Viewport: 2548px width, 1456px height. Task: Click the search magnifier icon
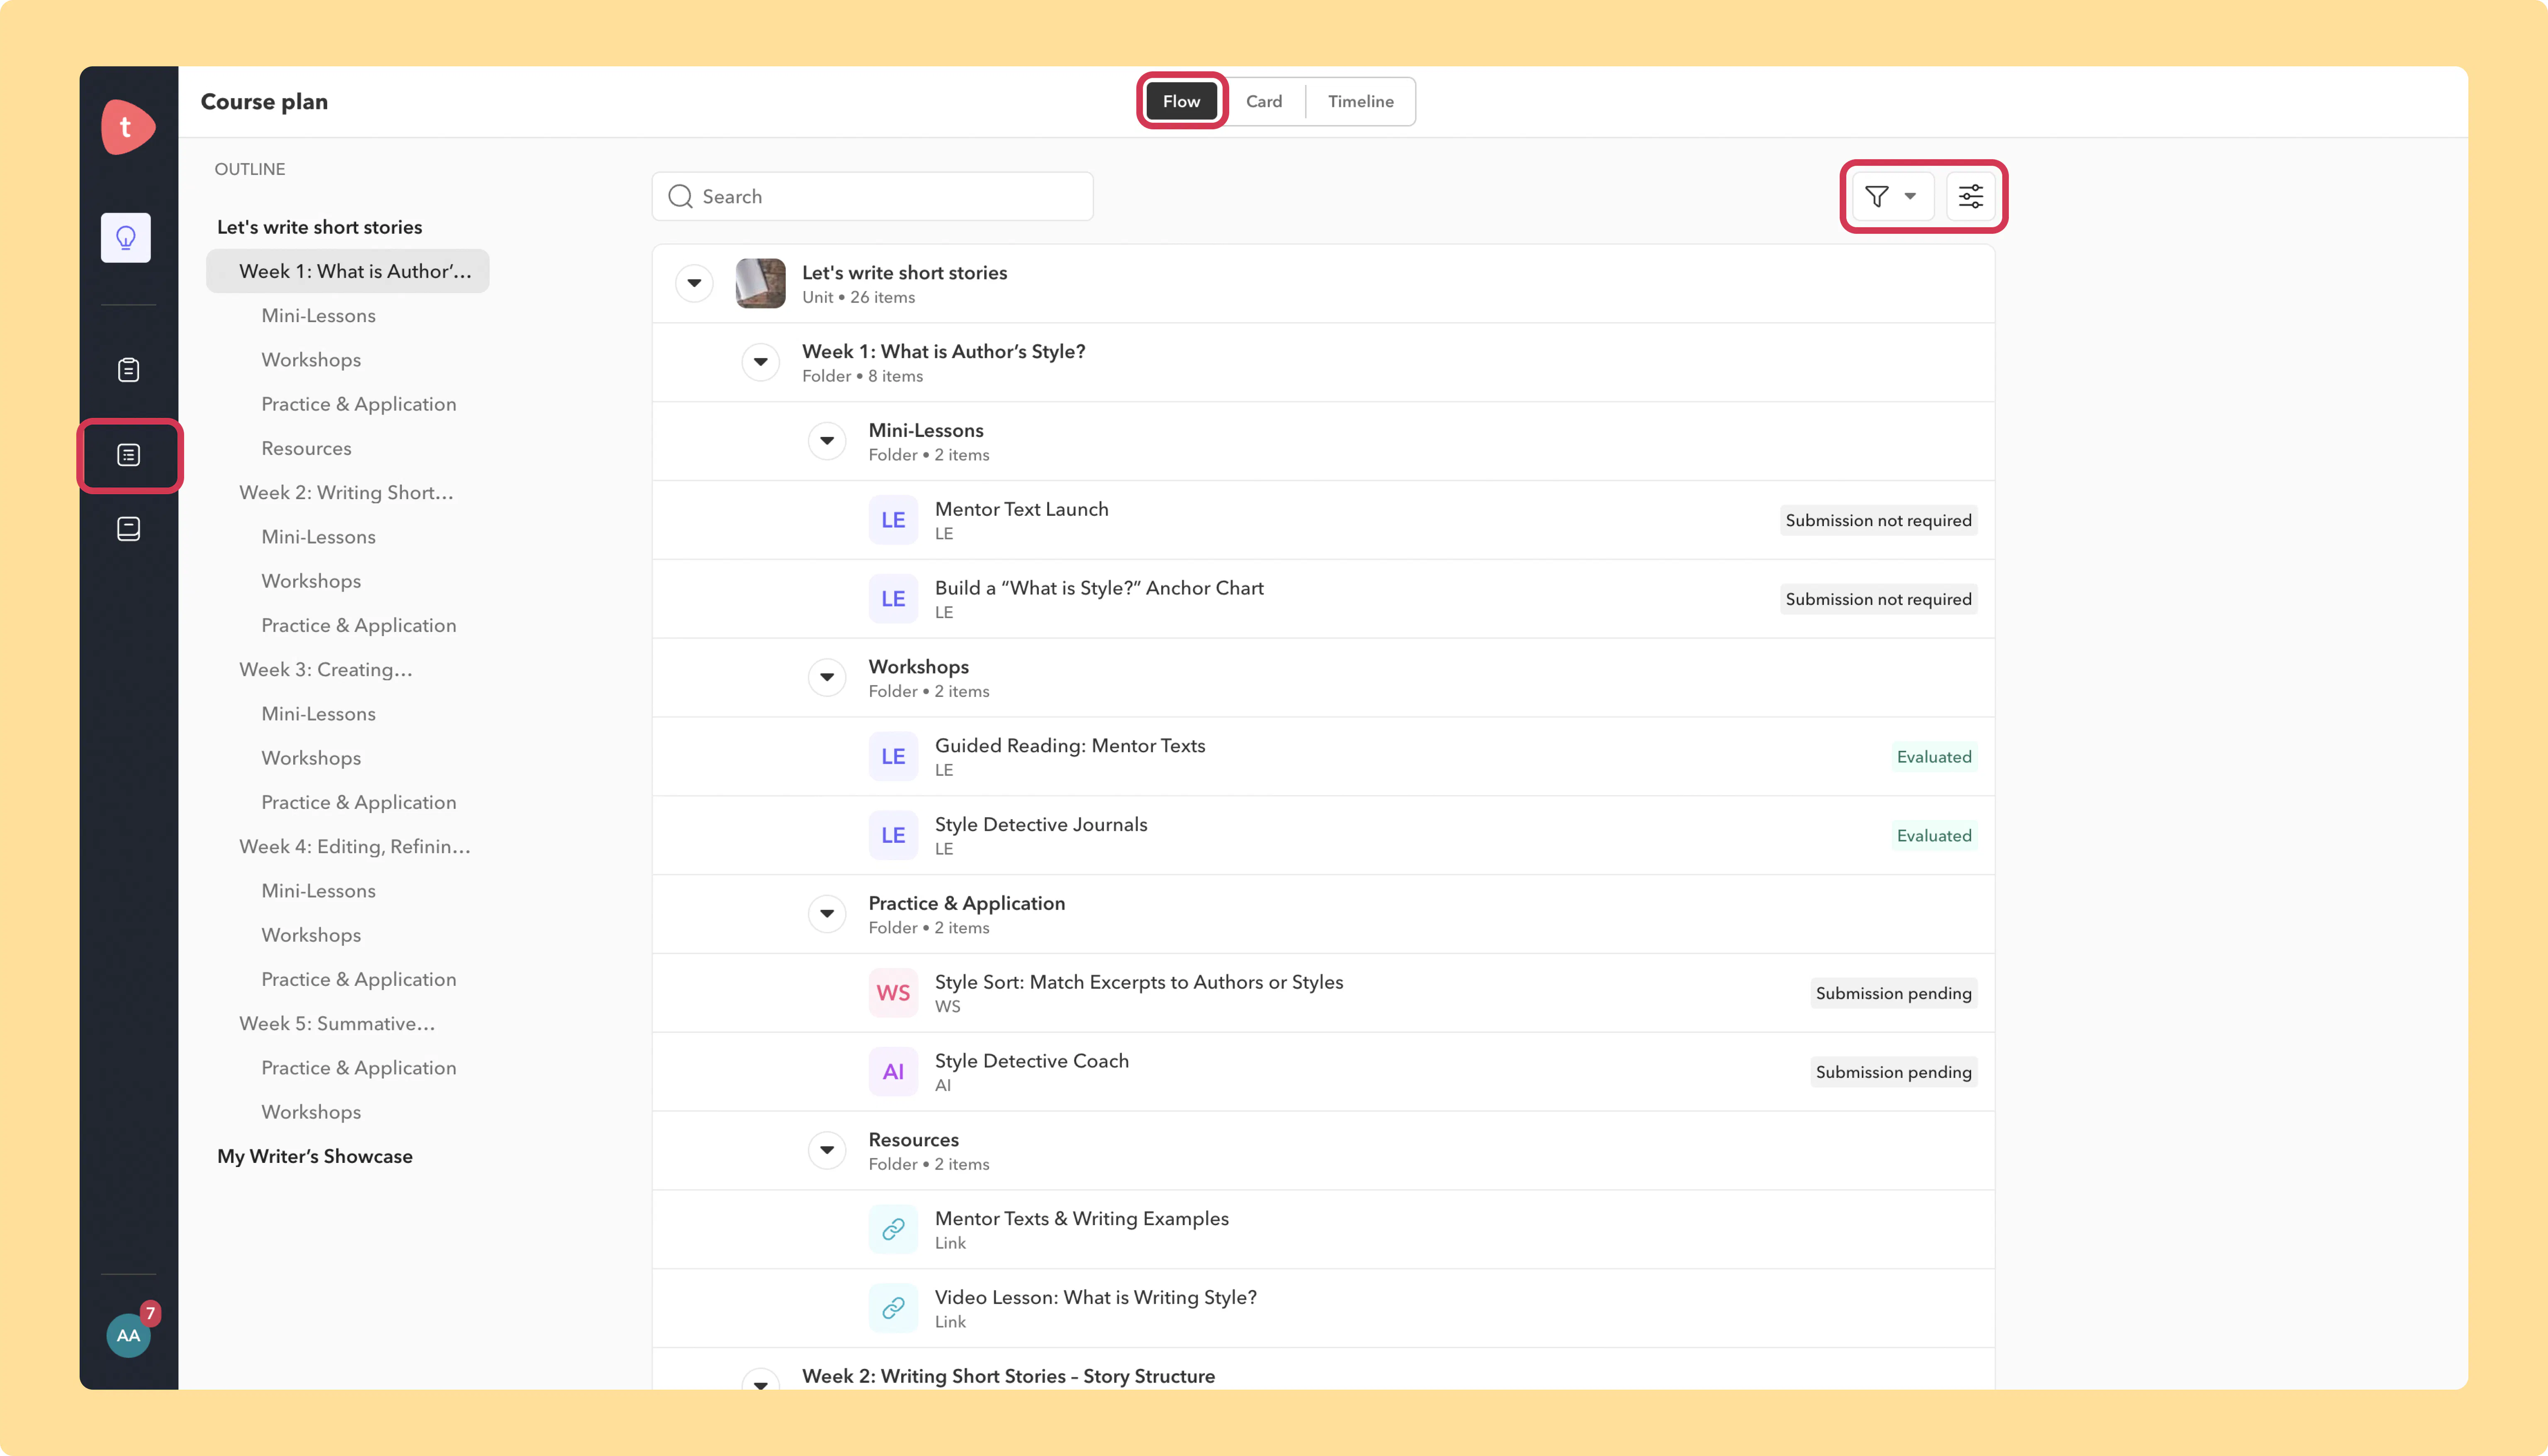pos(680,196)
